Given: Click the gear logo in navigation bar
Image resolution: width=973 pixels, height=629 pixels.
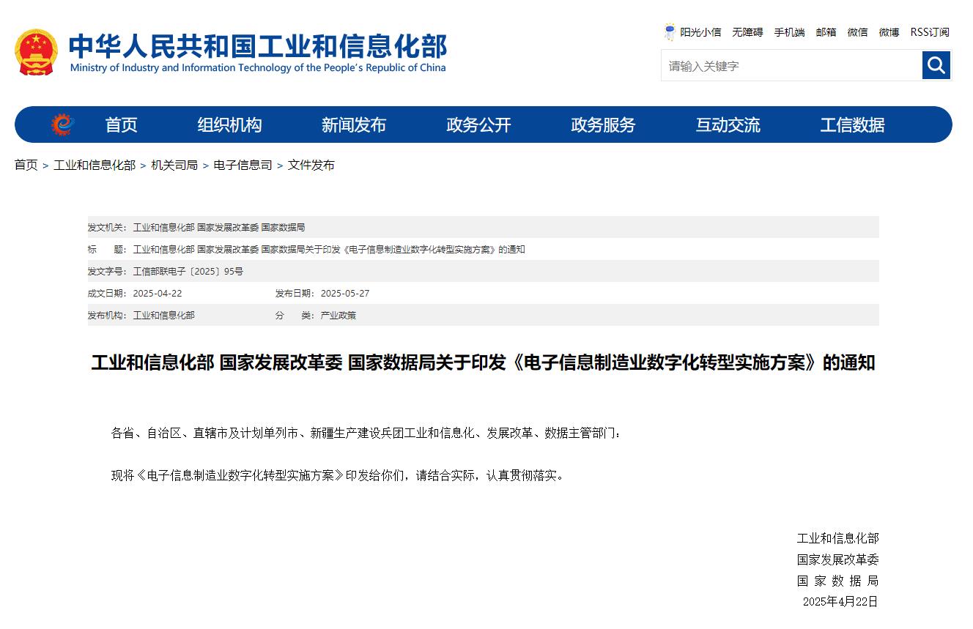Looking at the screenshot, I should tap(62, 125).
